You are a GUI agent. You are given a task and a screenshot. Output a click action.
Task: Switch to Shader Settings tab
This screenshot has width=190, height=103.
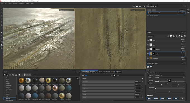coord(116,72)
